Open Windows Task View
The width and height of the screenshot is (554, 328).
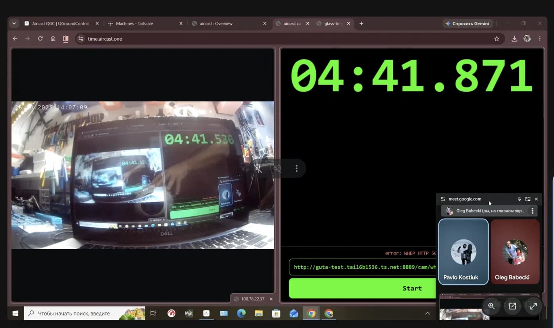tap(154, 313)
